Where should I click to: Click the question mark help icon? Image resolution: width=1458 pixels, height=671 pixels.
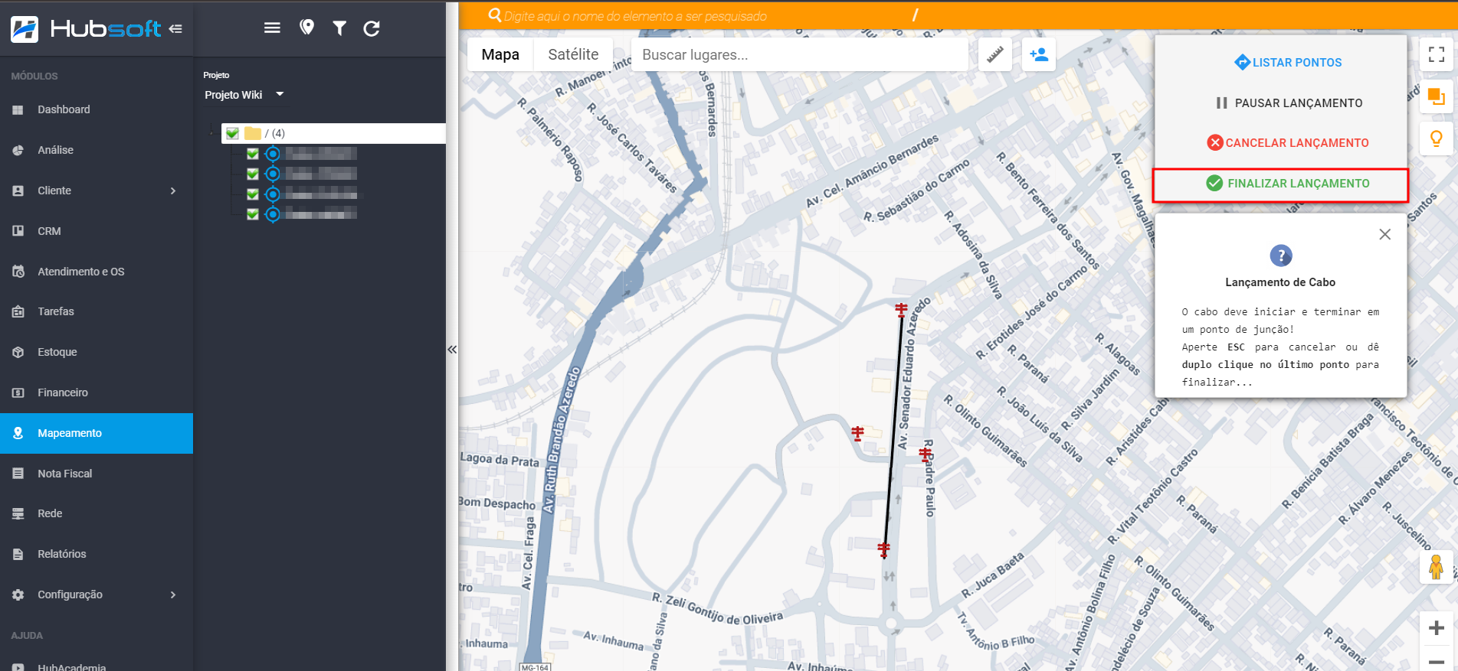click(x=1280, y=256)
